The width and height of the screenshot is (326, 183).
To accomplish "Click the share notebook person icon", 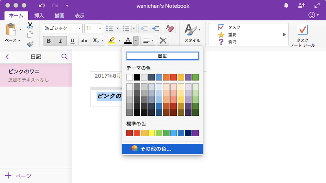I will tap(302, 6).
